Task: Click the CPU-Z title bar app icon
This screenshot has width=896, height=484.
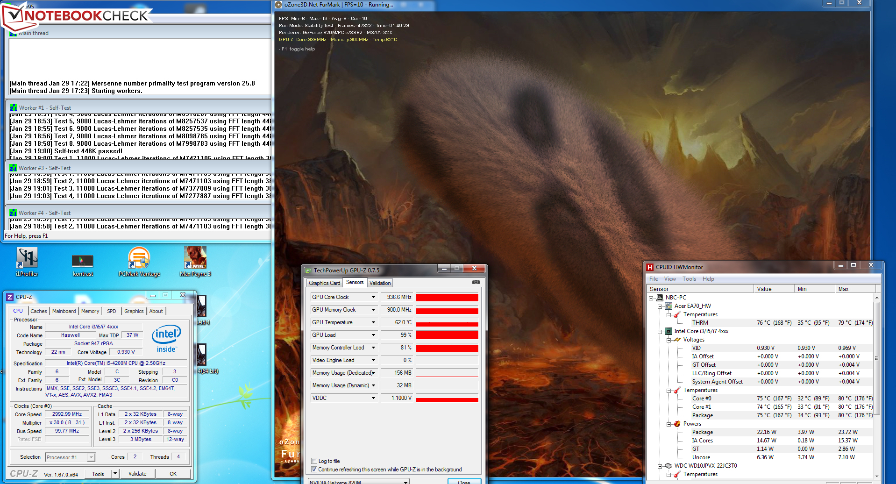Action: coord(10,297)
